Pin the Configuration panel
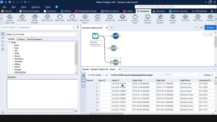Image resolution: width=217 pixels, height=122 pixels. pyautogui.click(x=78, y=27)
